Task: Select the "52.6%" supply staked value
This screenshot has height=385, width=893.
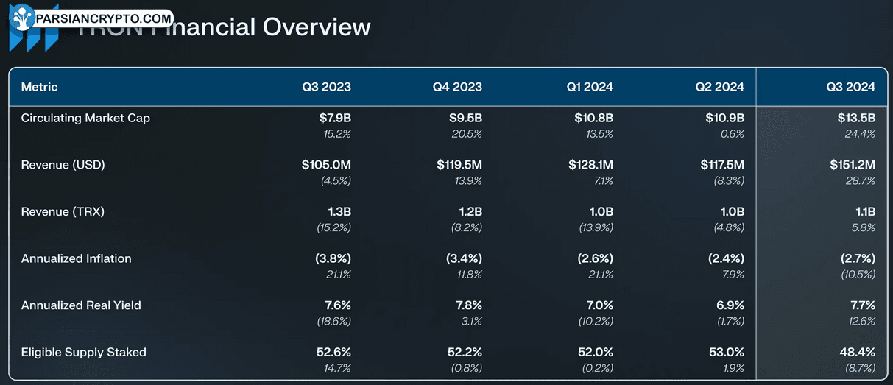Action: tap(333, 353)
